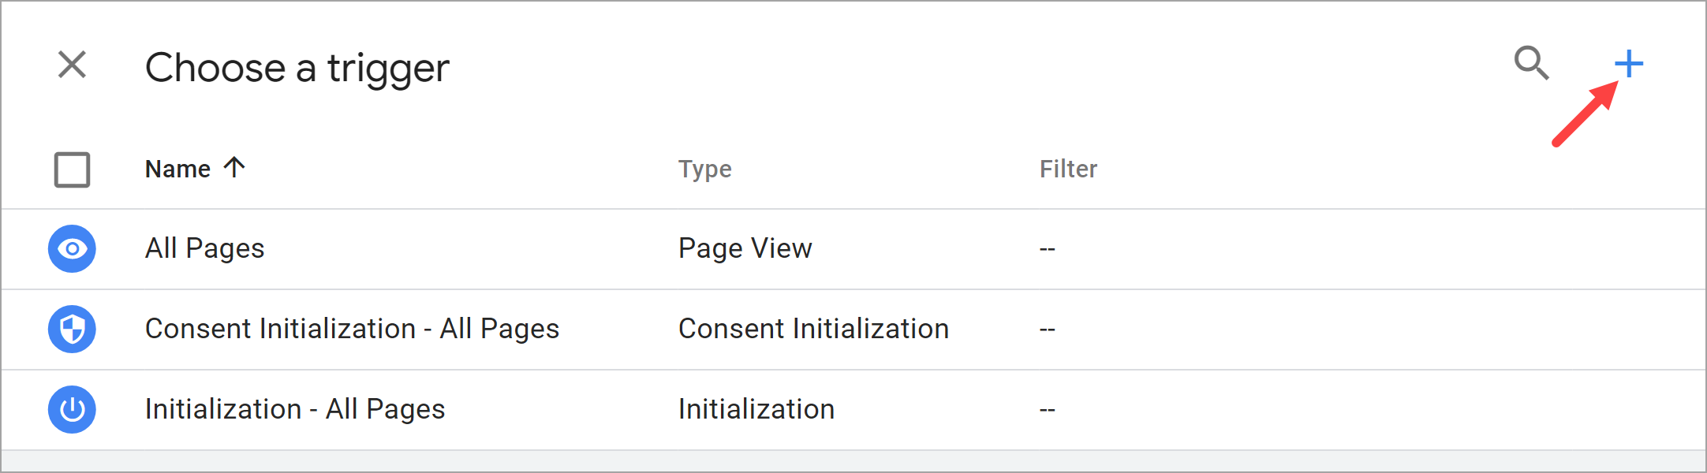Toggle the Name ascending sort arrow
Image resolution: width=1707 pixels, height=473 pixels.
coord(234,167)
